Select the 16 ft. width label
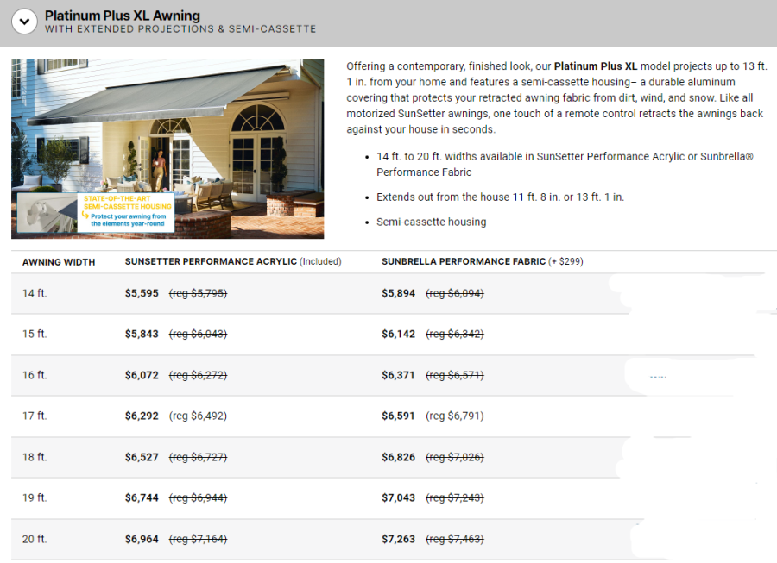Image resolution: width=777 pixels, height=563 pixels. pyautogui.click(x=35, y=375)
